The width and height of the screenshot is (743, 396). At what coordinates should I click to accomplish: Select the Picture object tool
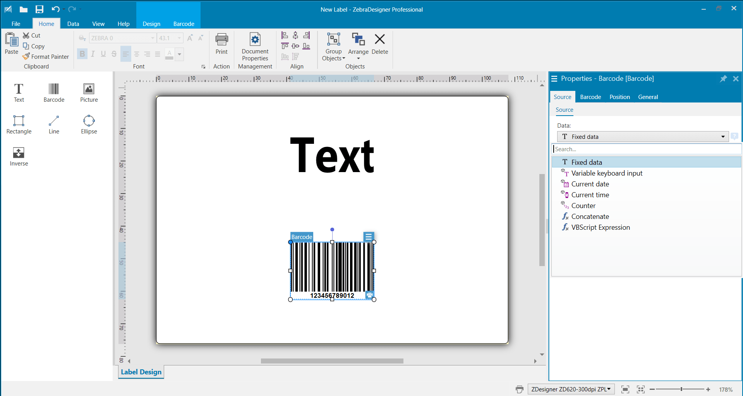(x=89, y=93)
